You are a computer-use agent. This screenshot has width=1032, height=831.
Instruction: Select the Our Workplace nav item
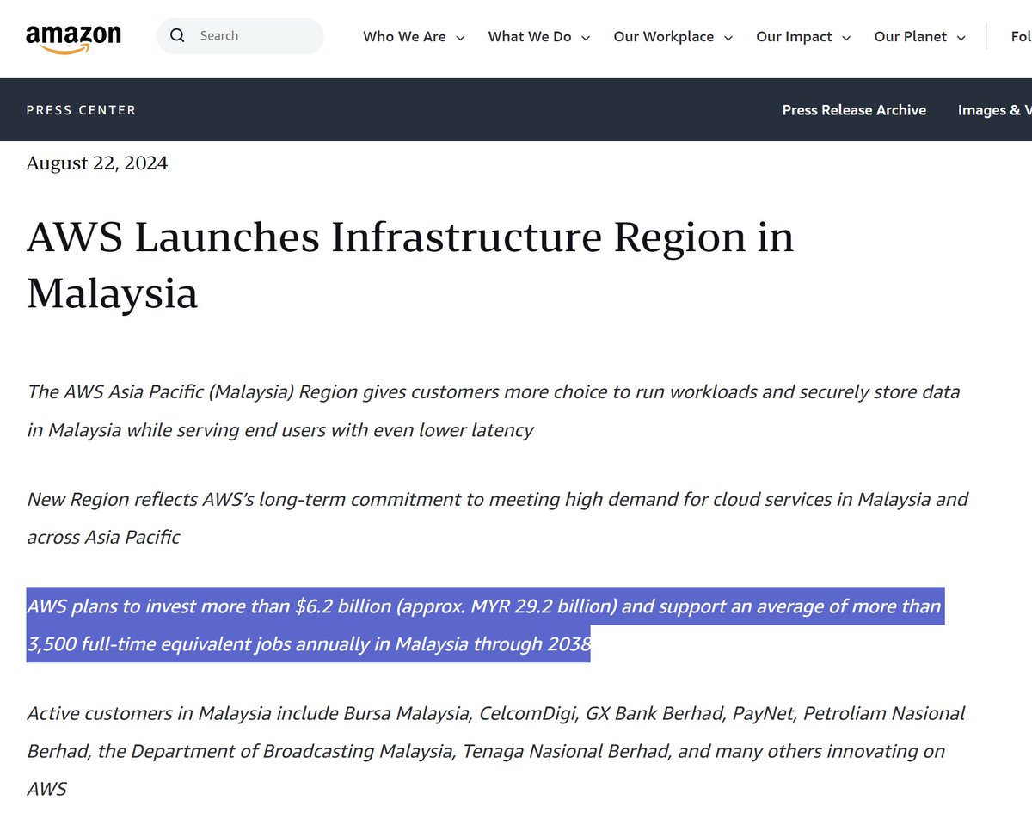[663, 37]
